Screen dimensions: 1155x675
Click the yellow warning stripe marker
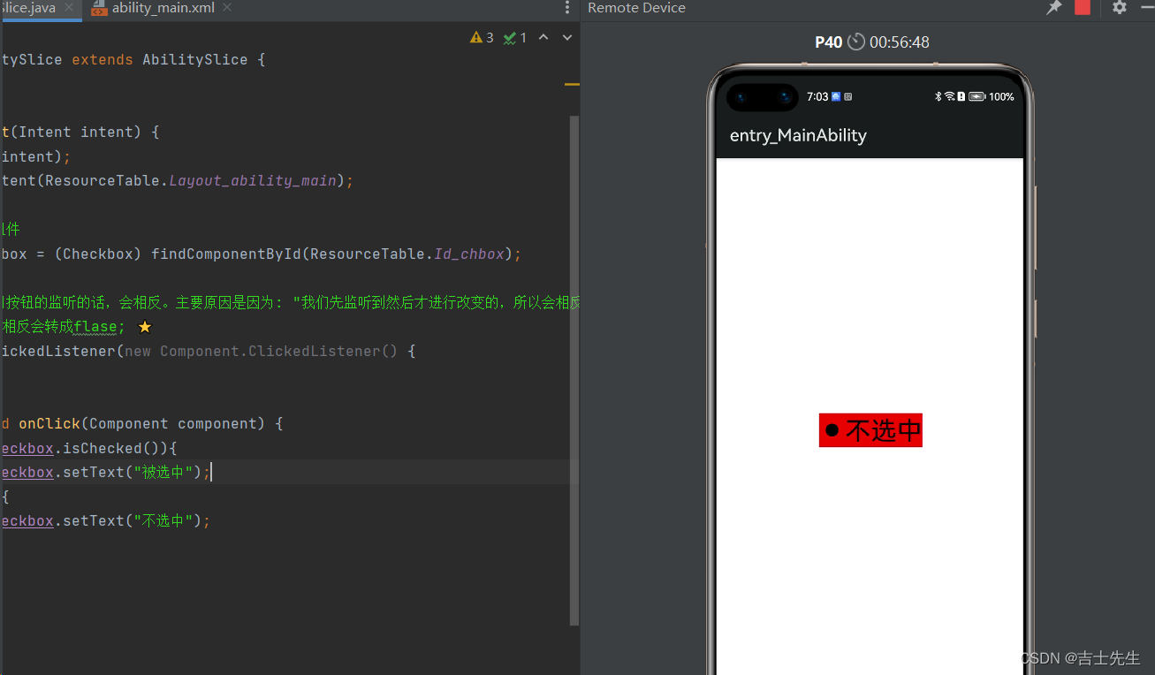(572, 85)
